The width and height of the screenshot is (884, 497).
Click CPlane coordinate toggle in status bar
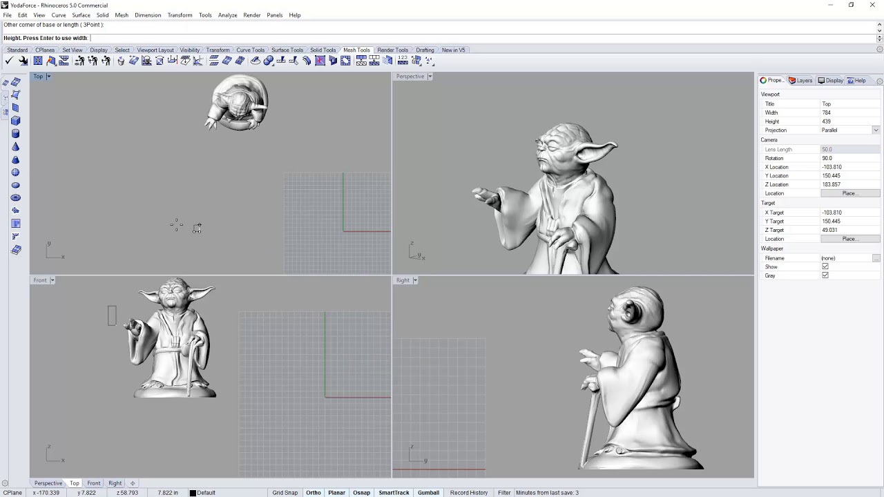coord(13,493)
